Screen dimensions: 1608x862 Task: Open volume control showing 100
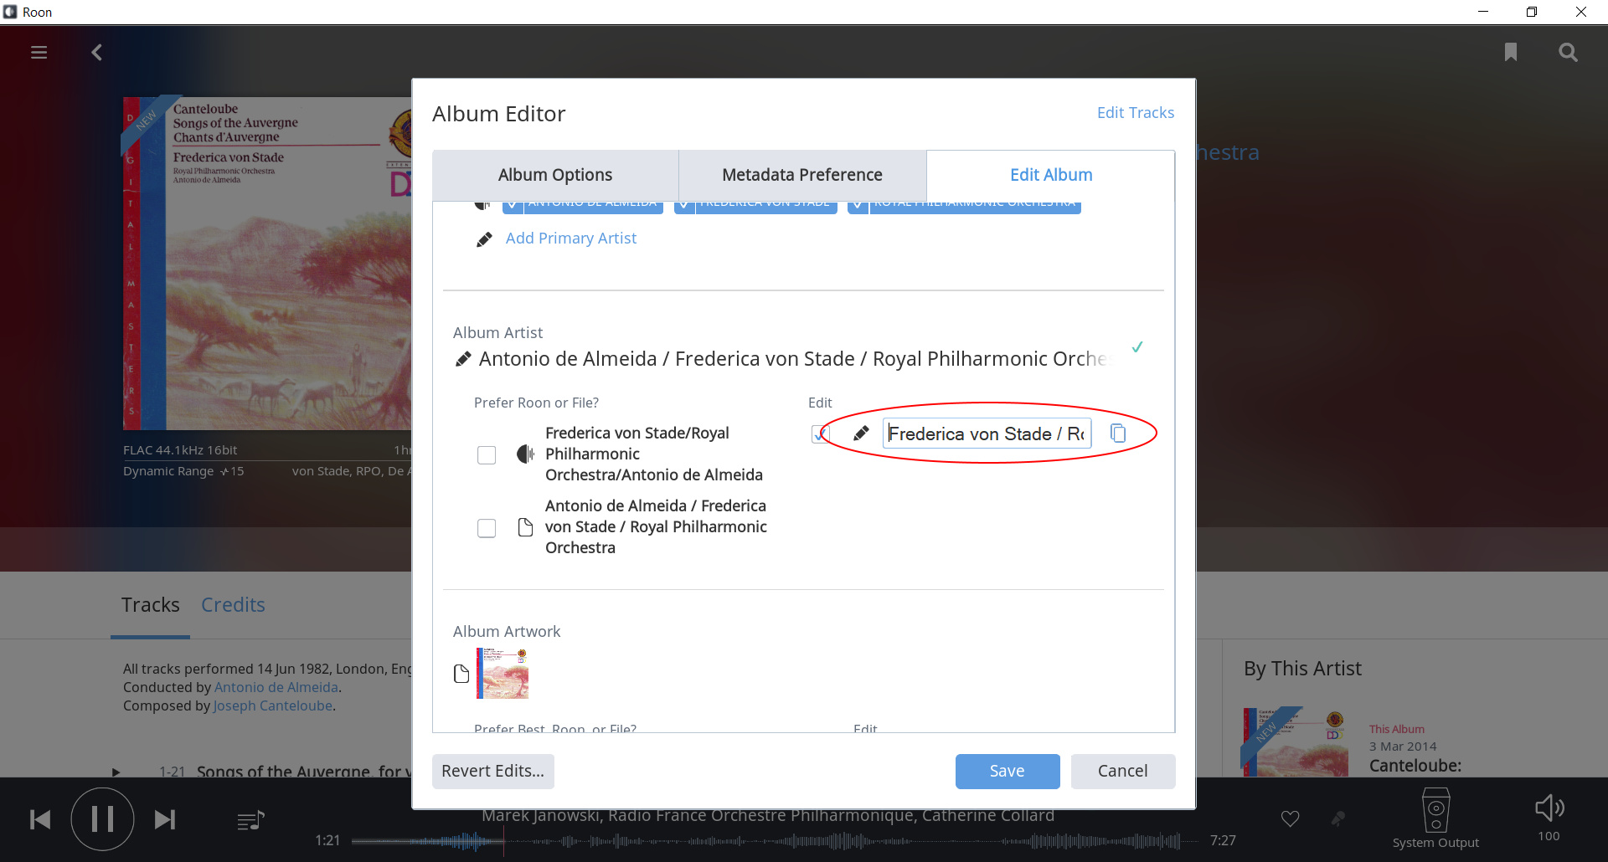click(x=1549, y=808)
